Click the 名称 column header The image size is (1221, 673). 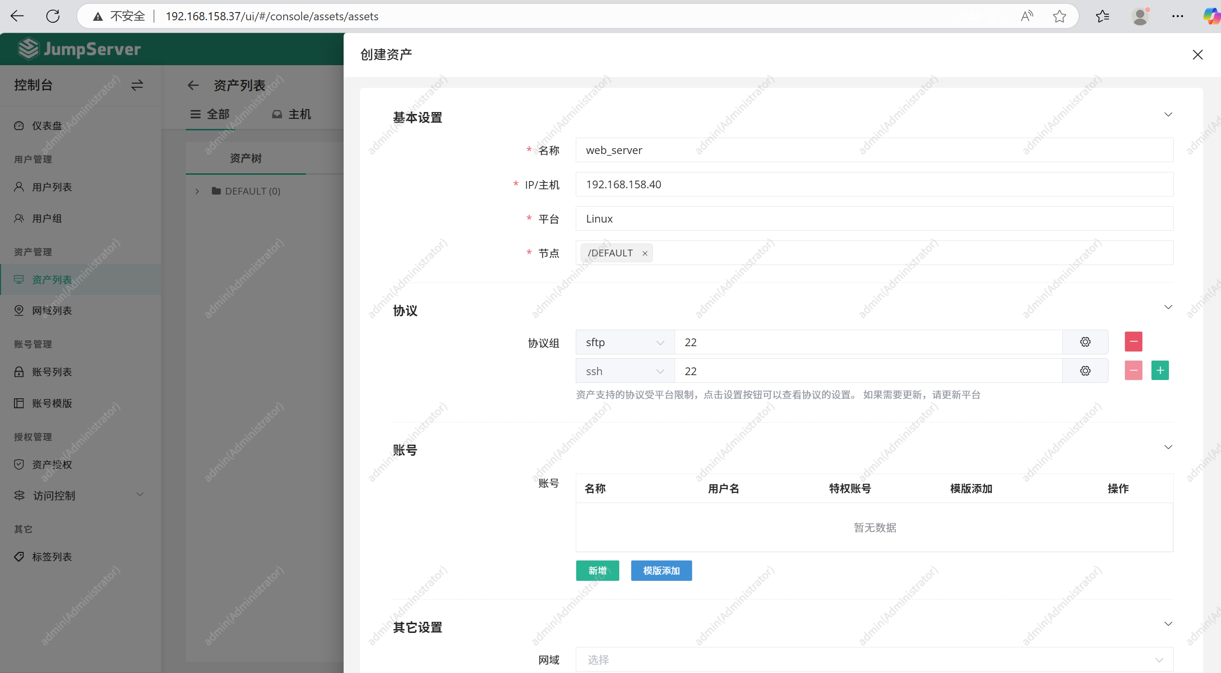click(x=595, y=489)
